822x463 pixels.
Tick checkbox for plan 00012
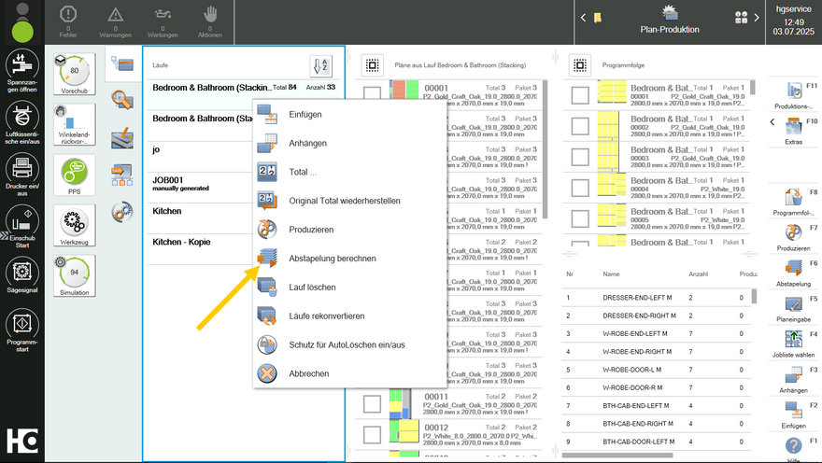point(372,435)
